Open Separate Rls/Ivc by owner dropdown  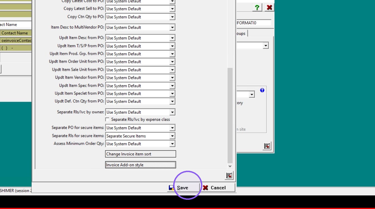[x=172, y=112]
